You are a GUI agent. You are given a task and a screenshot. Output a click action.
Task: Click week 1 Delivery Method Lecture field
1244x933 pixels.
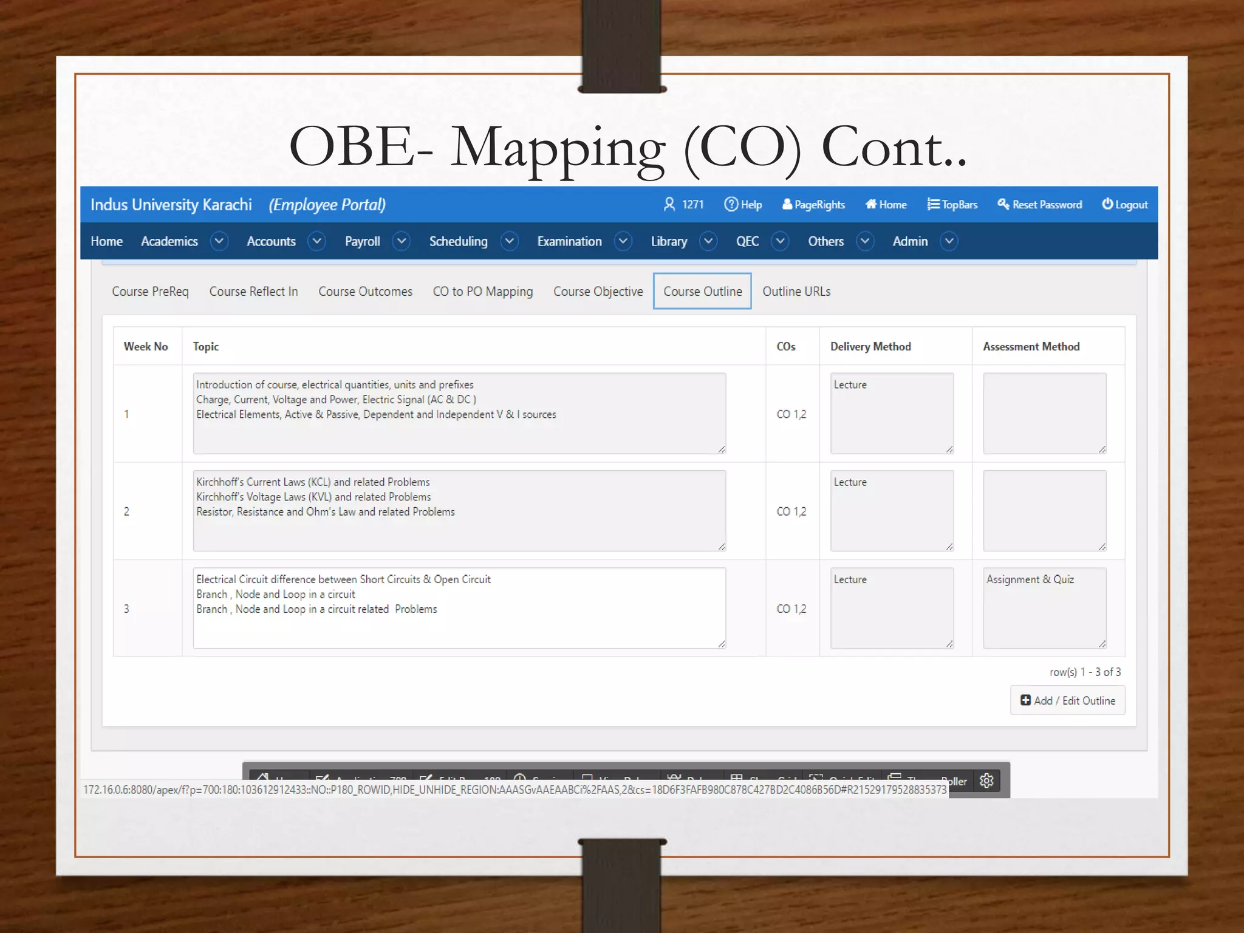click(892, 413)
